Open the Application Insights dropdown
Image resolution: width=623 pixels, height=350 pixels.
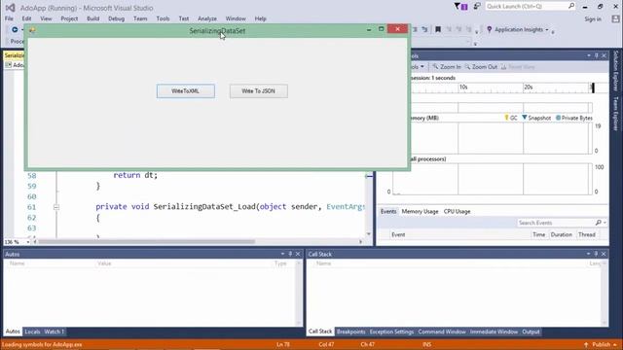coord(547,30)
